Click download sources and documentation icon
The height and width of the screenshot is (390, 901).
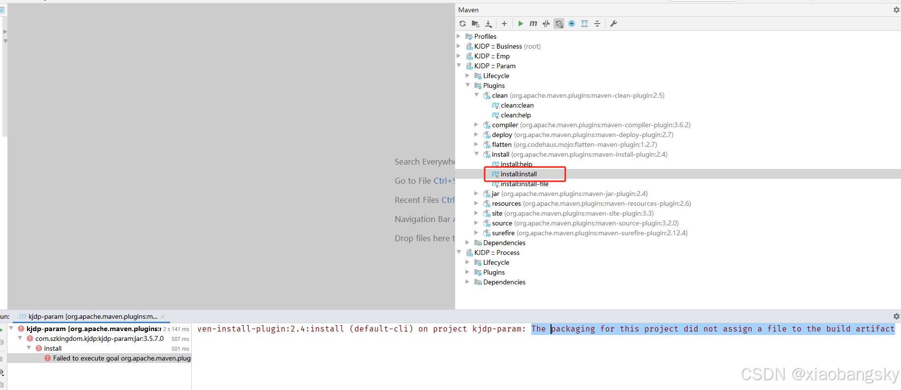click(x=489, y=24)
